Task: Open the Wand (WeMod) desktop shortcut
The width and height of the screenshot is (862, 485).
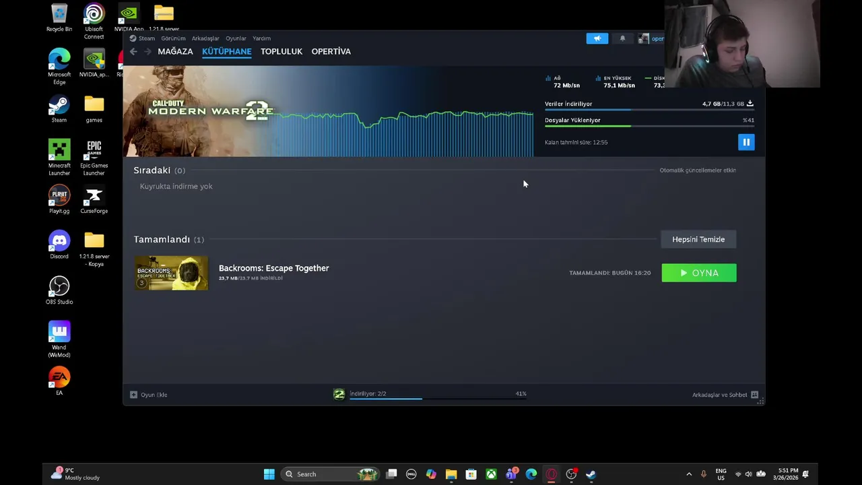Action: click(x=59, y=339)
